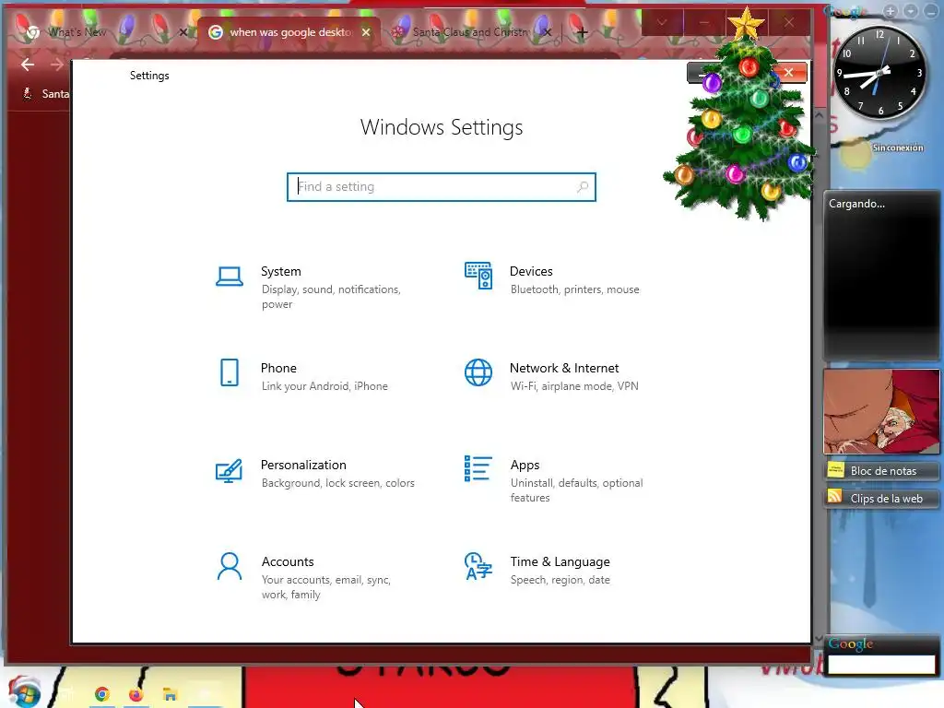Click the search magnifier in Find a setting
Viewport: 944px width, 708px height.
coord(583,186)
